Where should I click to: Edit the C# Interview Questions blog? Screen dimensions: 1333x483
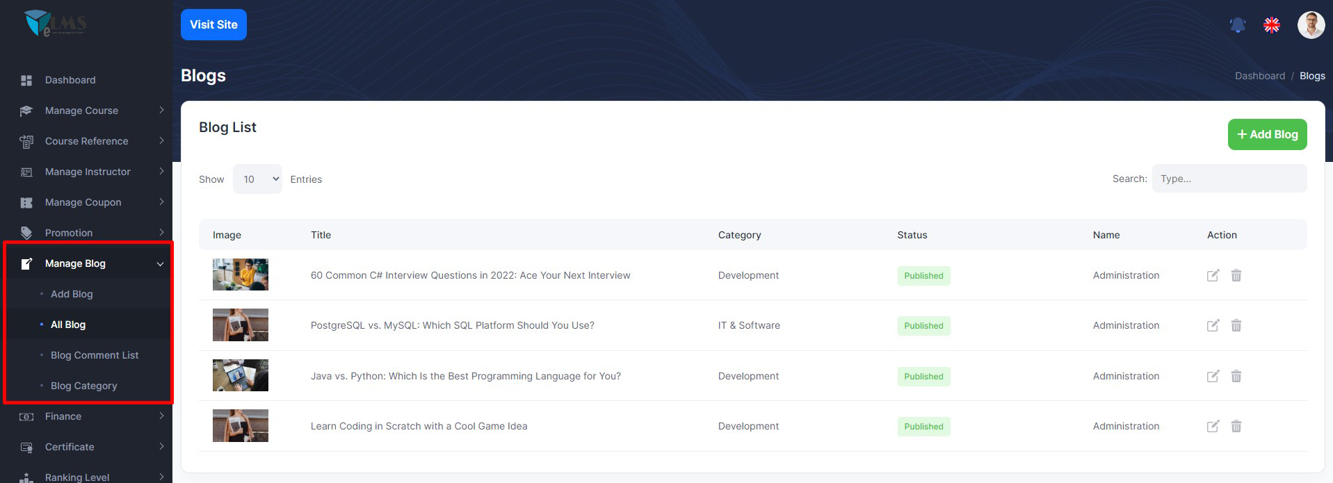click(1213, 275)
